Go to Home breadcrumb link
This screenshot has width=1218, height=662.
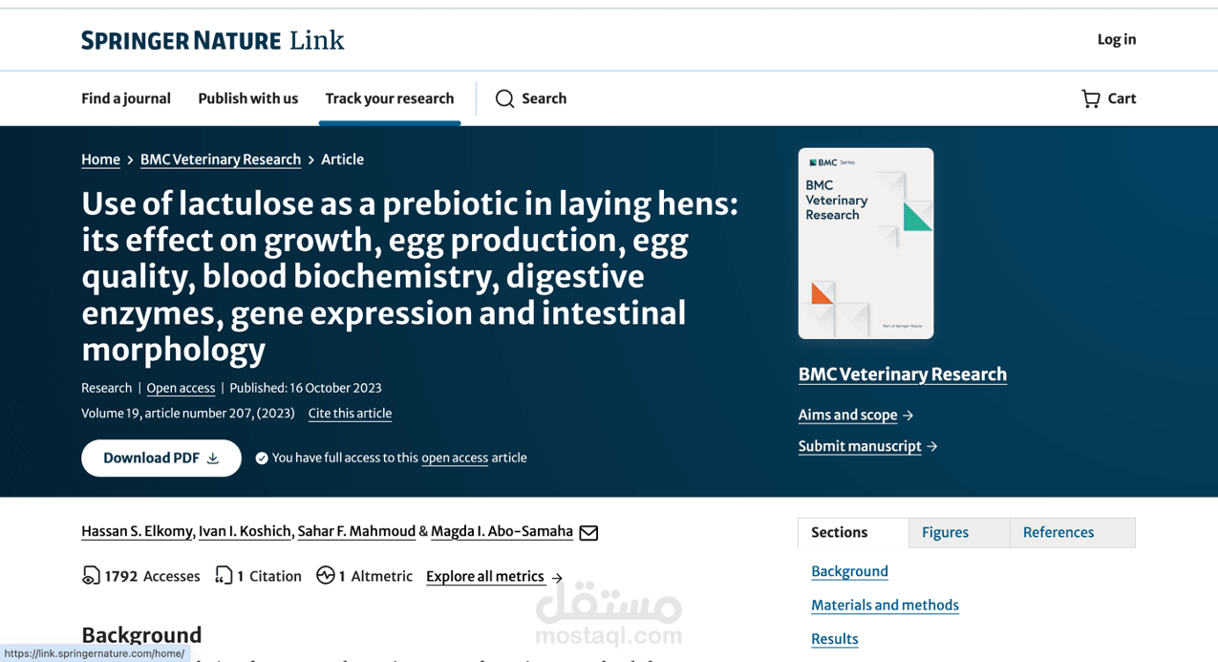(100, 160)
